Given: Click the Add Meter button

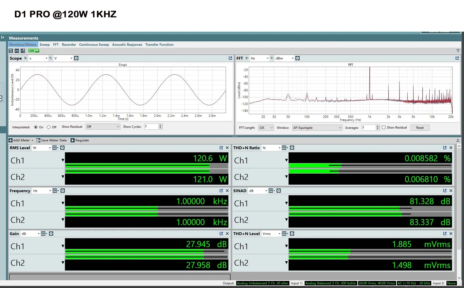Looking at the screenshot, I should click(21, 140).
